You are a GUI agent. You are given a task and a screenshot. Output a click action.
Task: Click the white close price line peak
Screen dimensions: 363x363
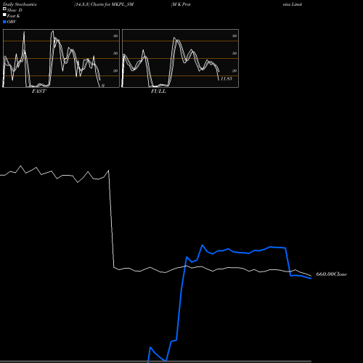pyautogui.click(x=20, y=166)
